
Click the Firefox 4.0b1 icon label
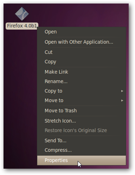click(x=22, y=26)
